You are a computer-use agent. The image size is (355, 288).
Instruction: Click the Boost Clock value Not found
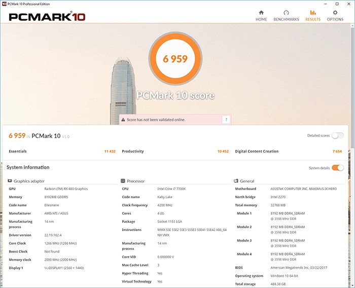click(x=52, y=251)
